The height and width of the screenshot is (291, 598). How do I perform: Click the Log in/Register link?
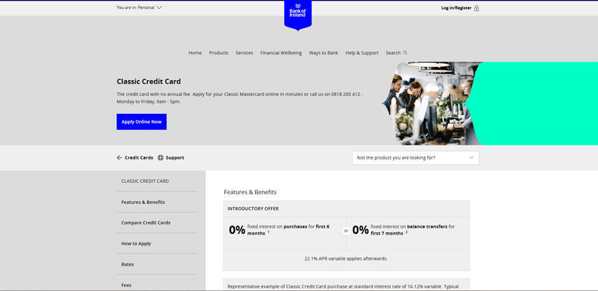click(456, 8)
